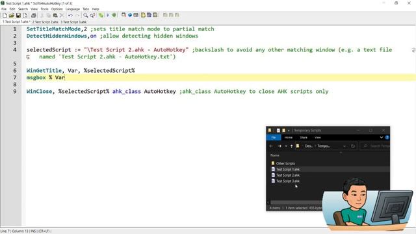Click the 'WinGetTitle' command on line 6
416x234 pixels.
44,71
